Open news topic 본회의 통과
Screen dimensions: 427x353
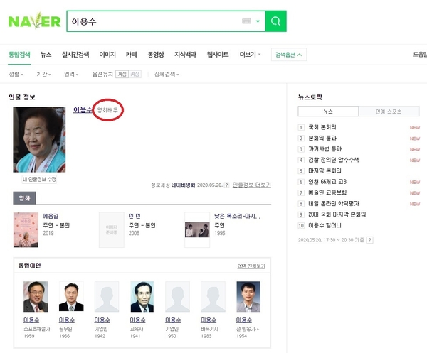point(322,138)
